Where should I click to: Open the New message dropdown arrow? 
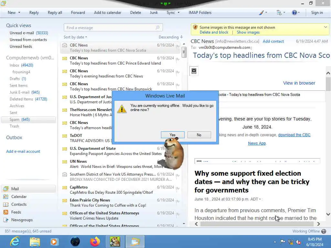19,13
